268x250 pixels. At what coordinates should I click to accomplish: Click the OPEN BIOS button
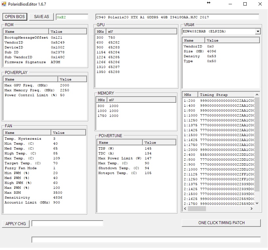pos(15,17)
